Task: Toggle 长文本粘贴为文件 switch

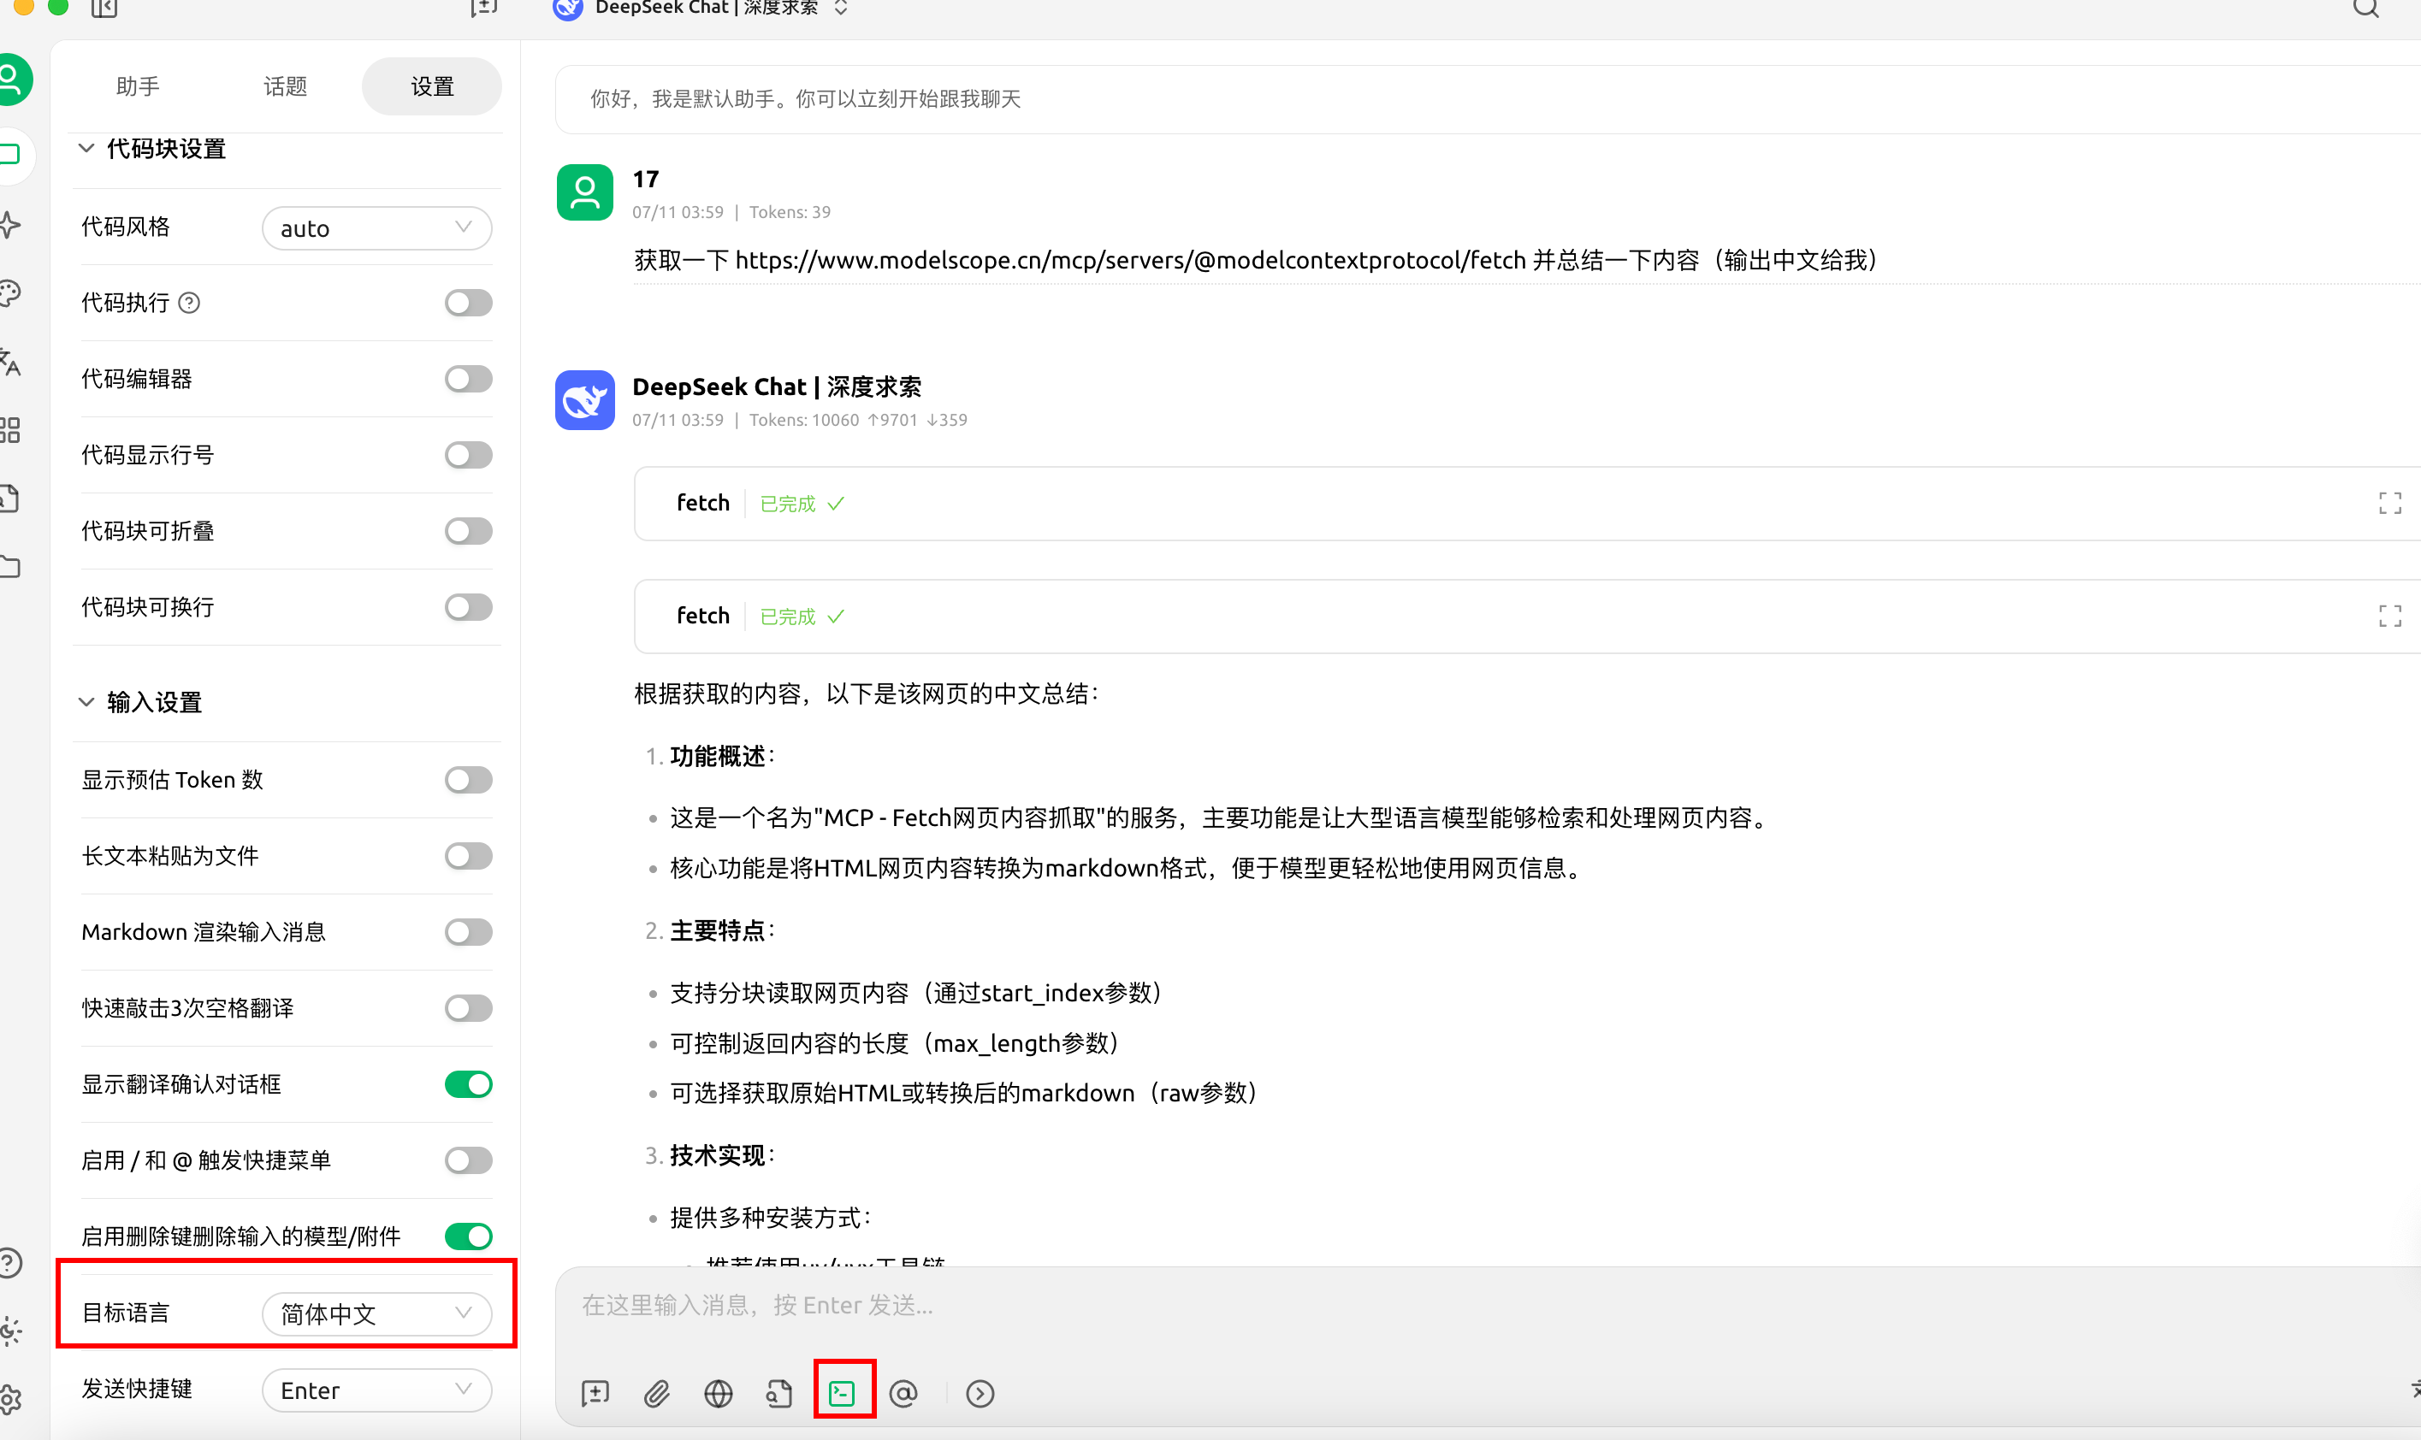Action: click(468, 856)
